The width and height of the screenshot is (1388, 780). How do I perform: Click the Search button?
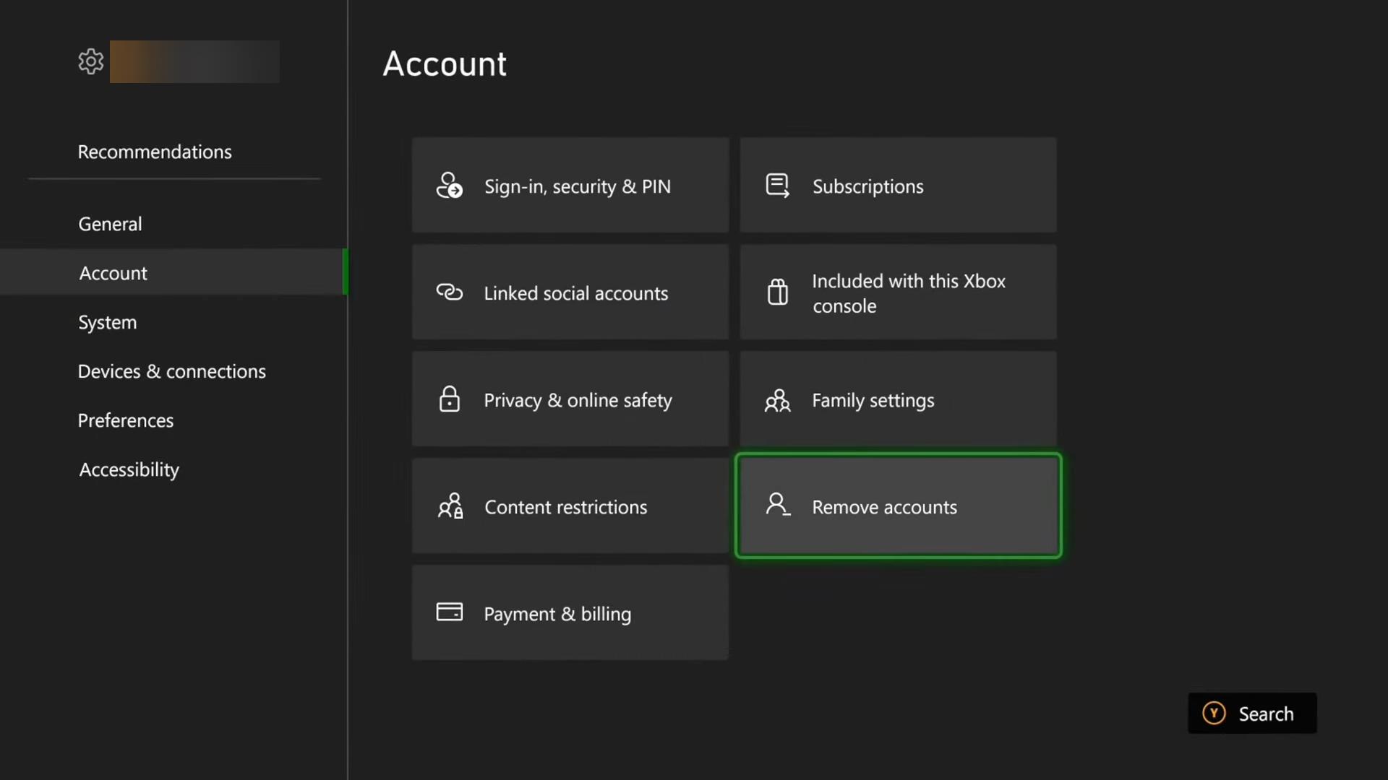tap(1251, 714)
